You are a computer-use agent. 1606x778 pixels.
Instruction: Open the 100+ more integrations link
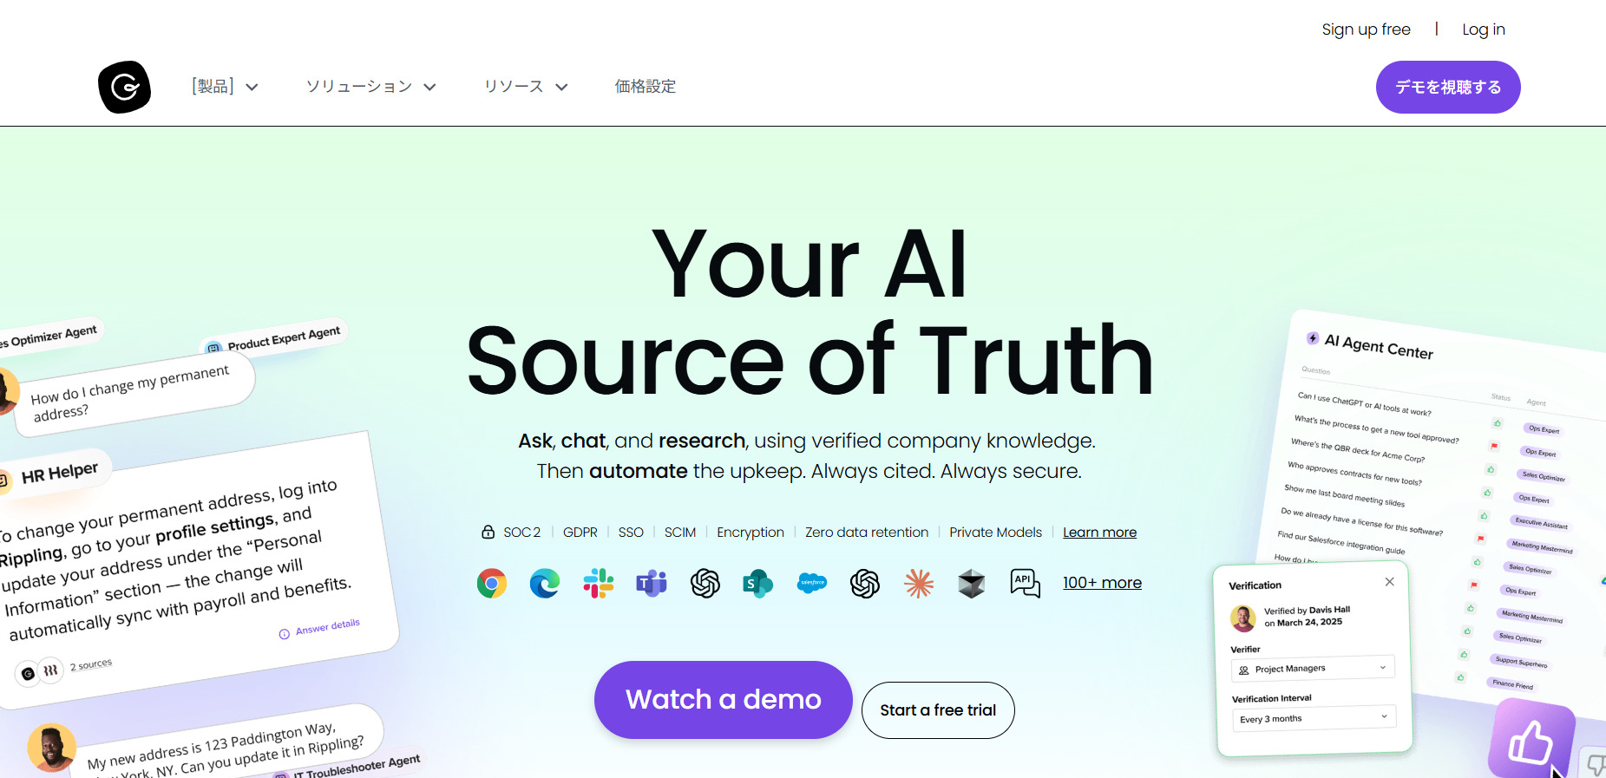[x=1102, y=583]
